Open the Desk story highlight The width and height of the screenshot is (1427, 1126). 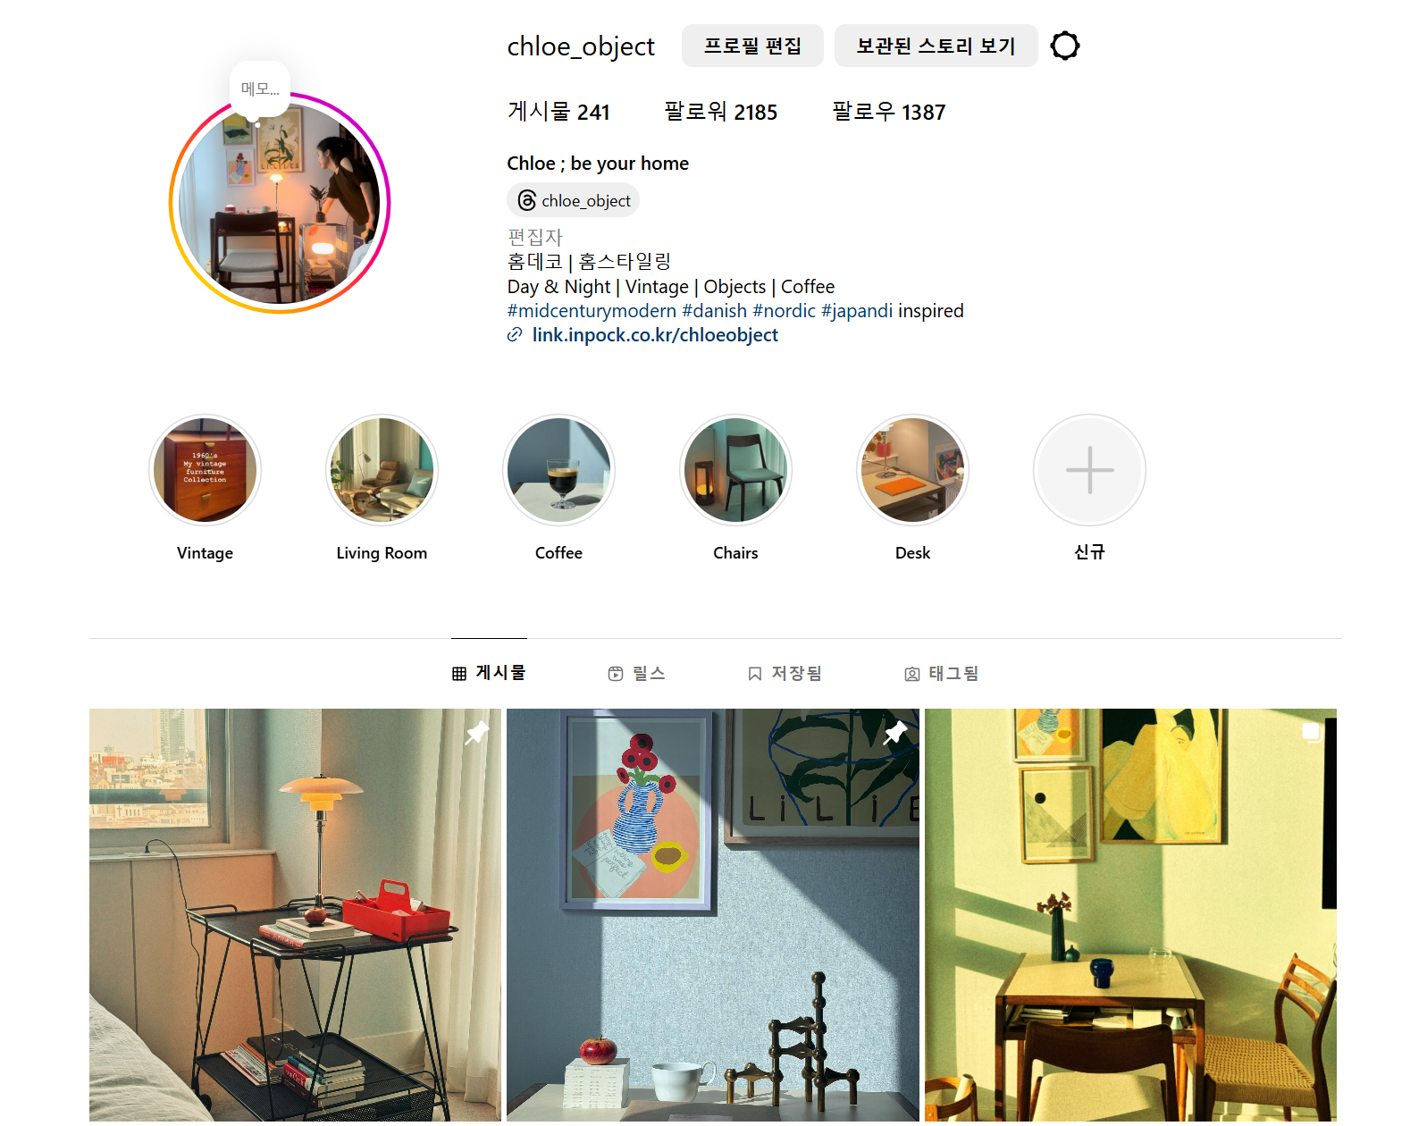point(912,470)
